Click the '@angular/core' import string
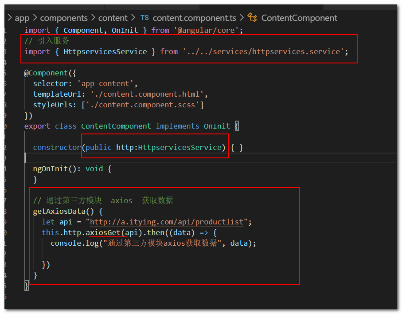The width and height of the screenshot is (402, 314). (206, 31)
